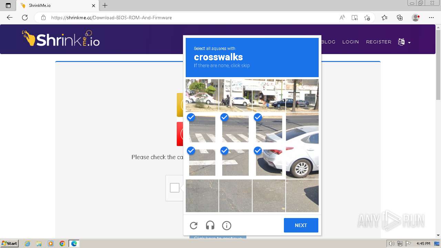This screenshot has height=248, width=441.
Task: Open the browser profile menu
Action: (x=416, y=18)
